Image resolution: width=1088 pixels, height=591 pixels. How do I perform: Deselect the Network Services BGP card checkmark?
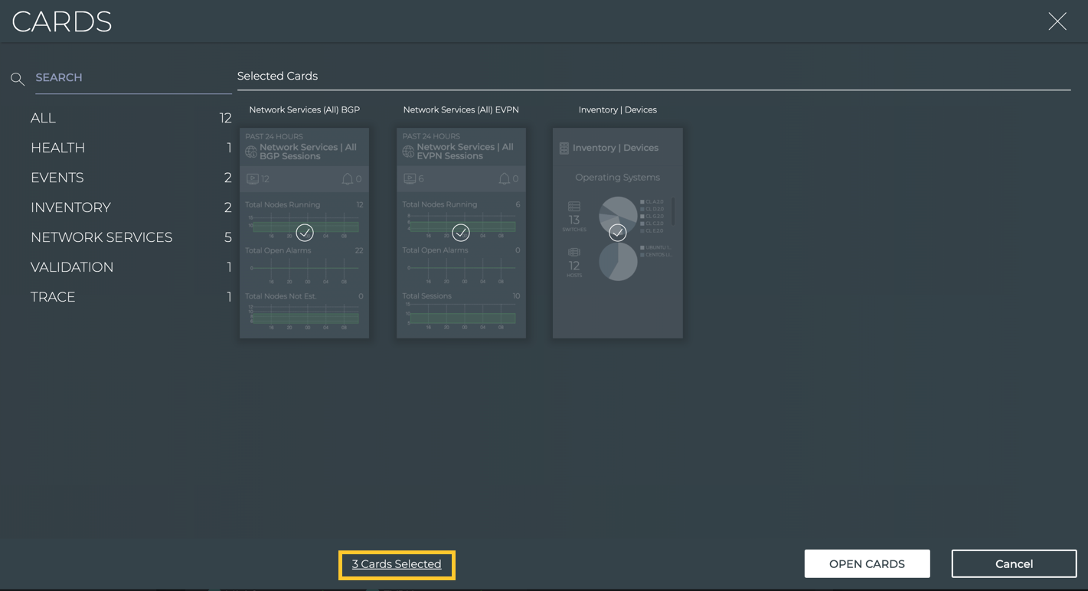[x=305, y=232]
